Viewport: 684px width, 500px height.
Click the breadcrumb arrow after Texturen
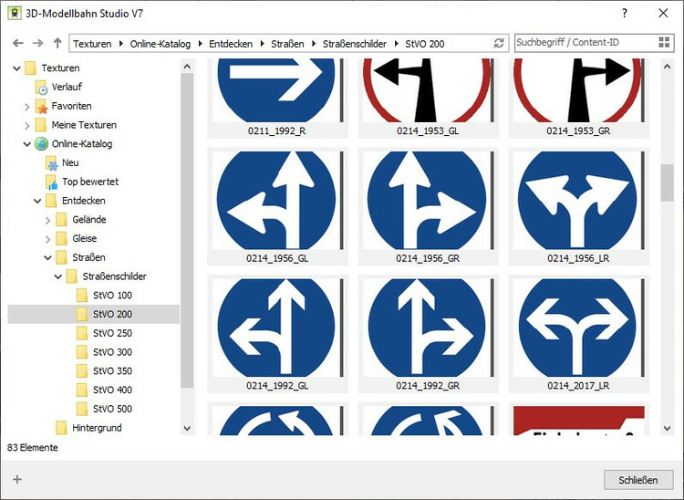[120, 44]
